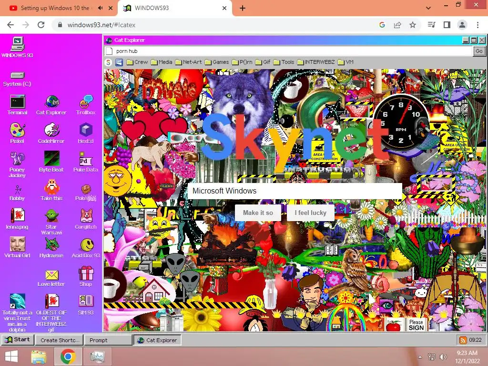
Task: Open the P()rn bookmarks folder
Action: pos(242,62)
